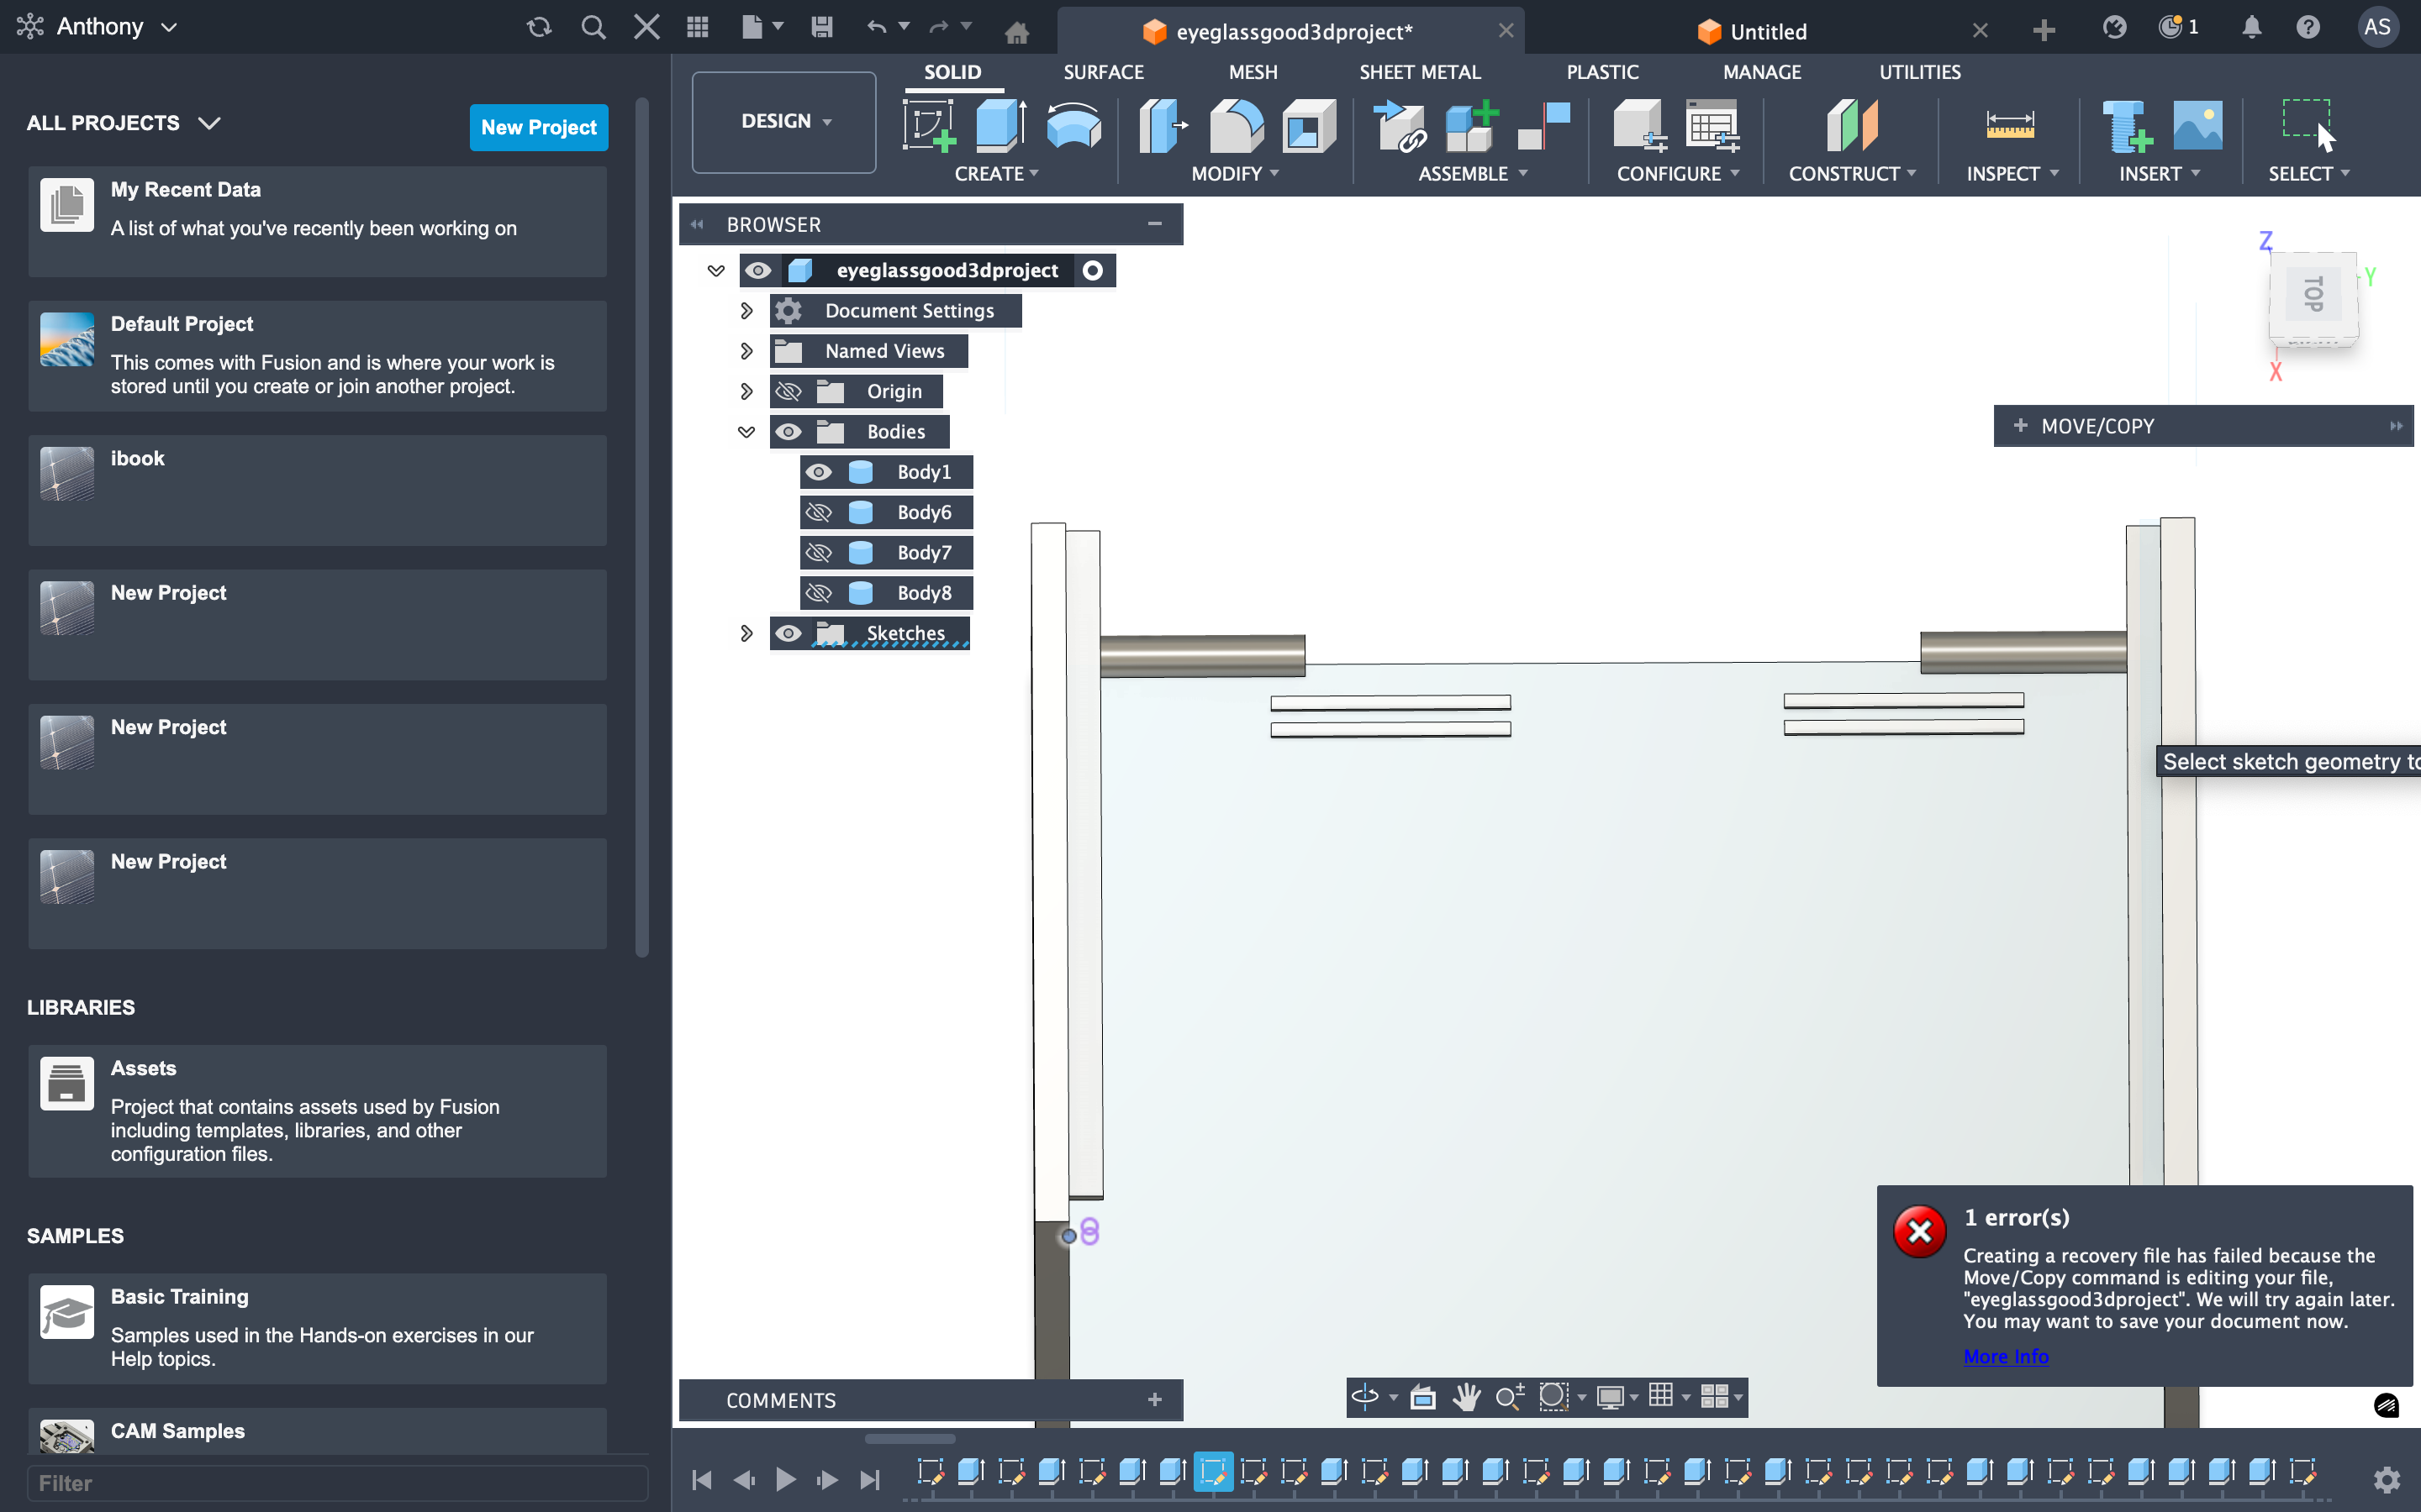
Task: Open the DESIGN workspace dropdown
Action: (784, 121)
